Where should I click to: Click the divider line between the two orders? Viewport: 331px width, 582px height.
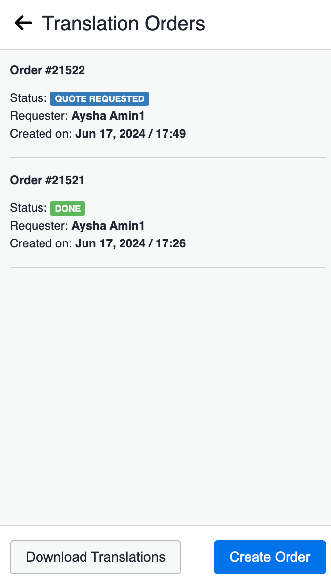click(x=168, y=158)
